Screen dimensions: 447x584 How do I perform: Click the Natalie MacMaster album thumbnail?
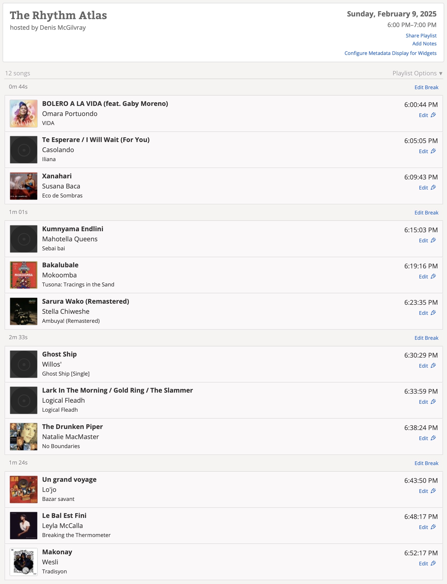coord(24,436)
